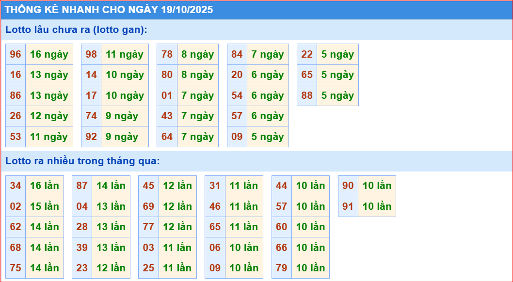Select the '13 ngày' value next to 86
513x282 pixels.
coord(49,95)
